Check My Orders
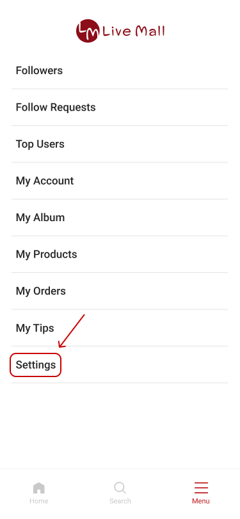This screenshot has width=240, height=519. [120, 291]
